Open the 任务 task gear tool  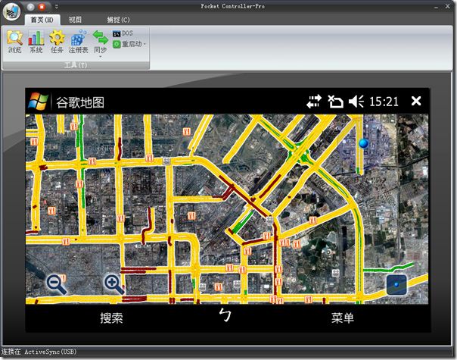tap(58, 41)
